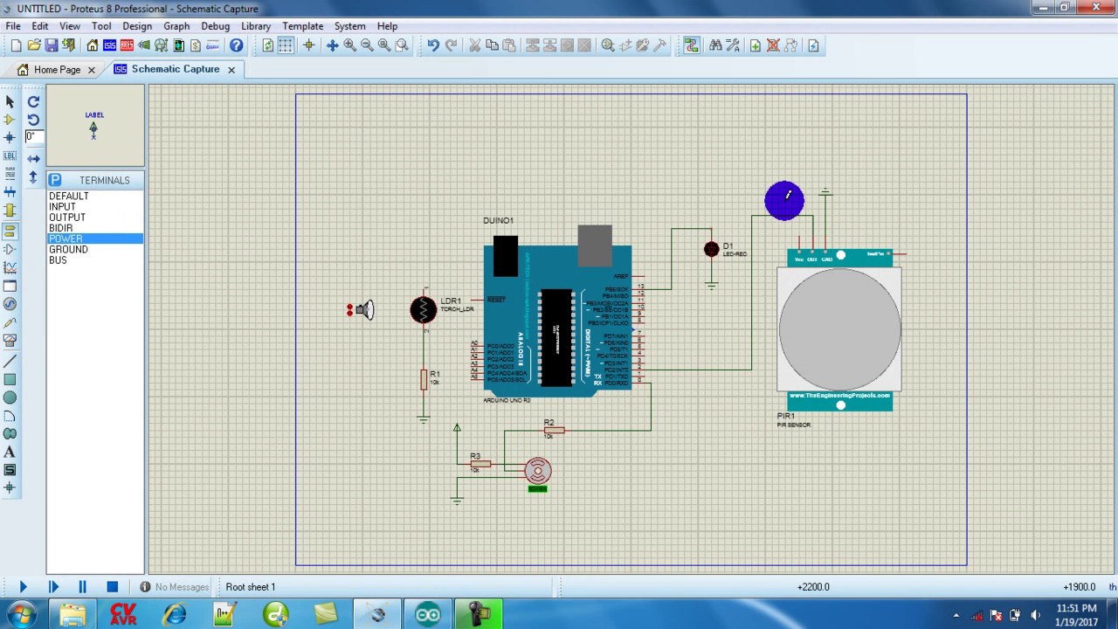The height and width of the screenshot is (629, 1118).
Task: Open Arduino IDE from the taskbar
Action: click(428, 614)
